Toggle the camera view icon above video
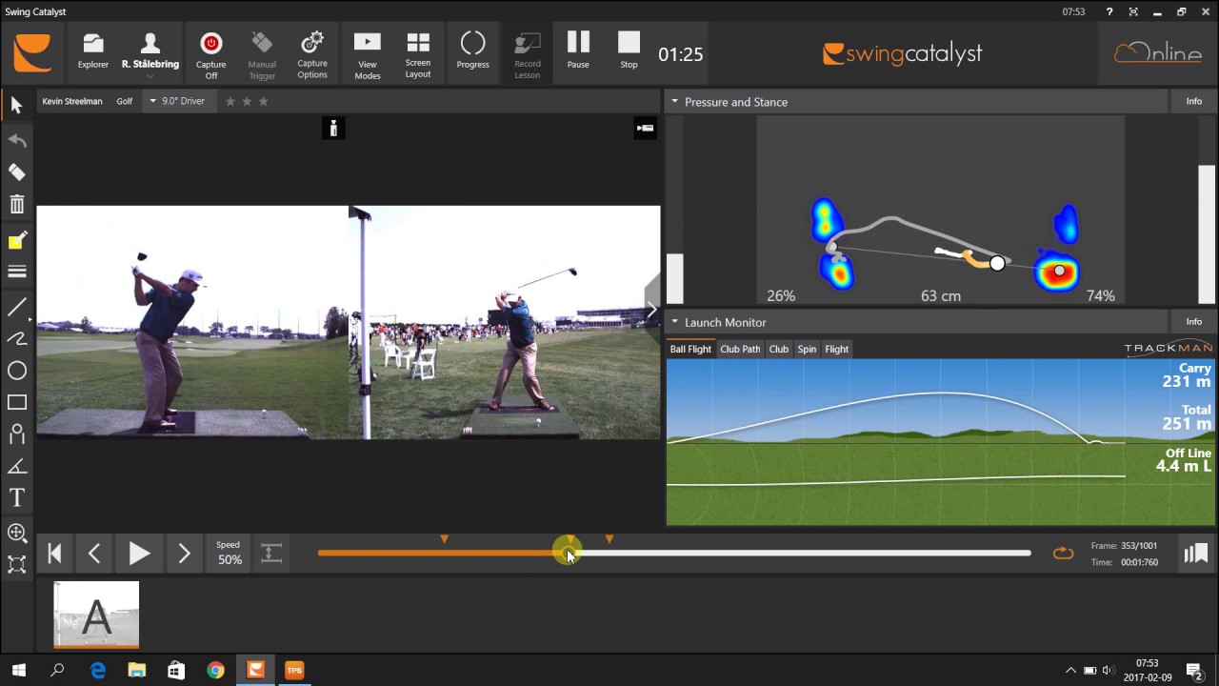 coord(645,129)
